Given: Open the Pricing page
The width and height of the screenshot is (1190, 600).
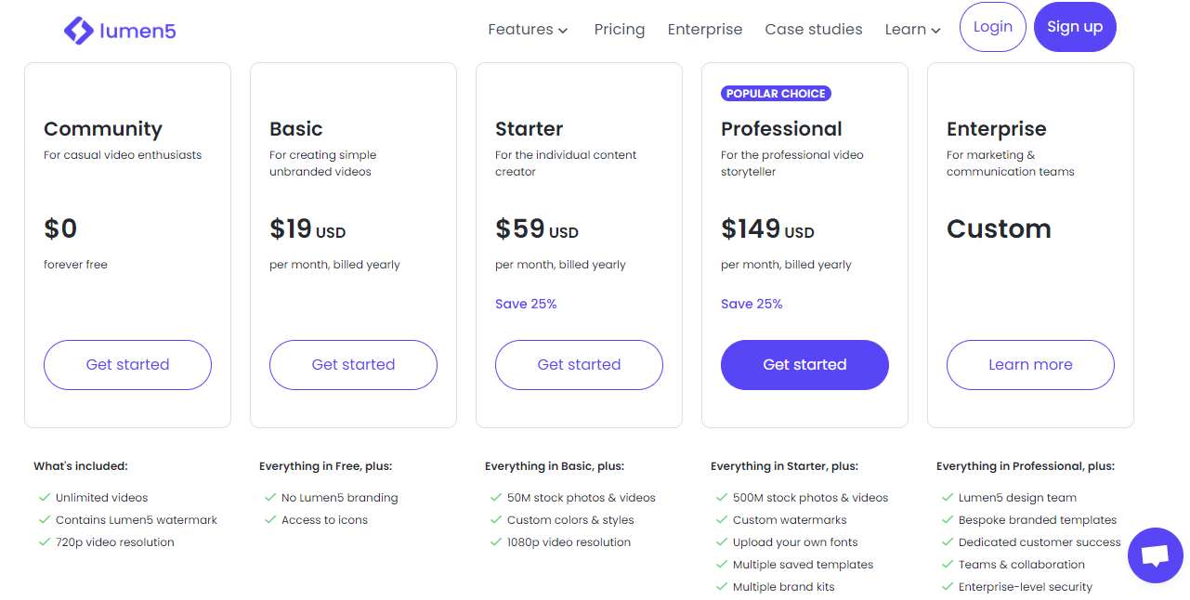Looking at the screenshot, I should coord(620,30).
